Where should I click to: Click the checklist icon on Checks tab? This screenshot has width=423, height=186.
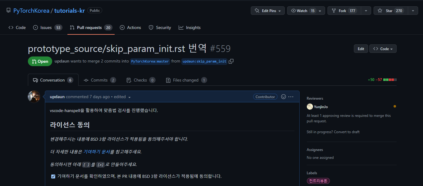pyautogui.click(x=129, y=80)
